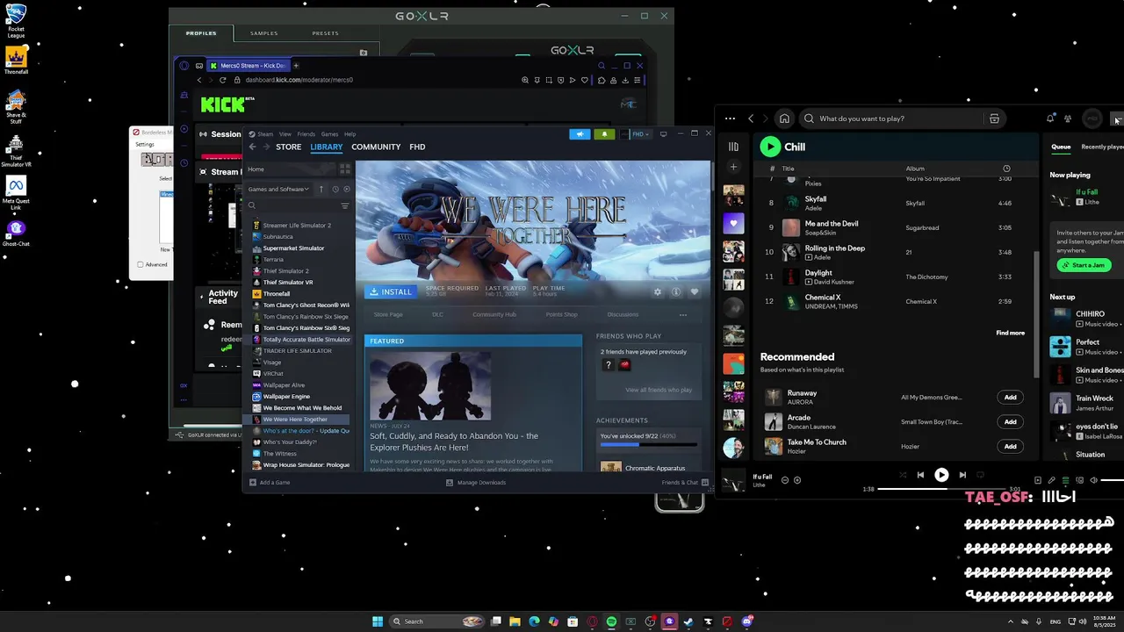This screenshot has width=1124, height=632.
Task: Switch to STORE tab in Steam
Action: pyautogui.click(x=288, y=147)
